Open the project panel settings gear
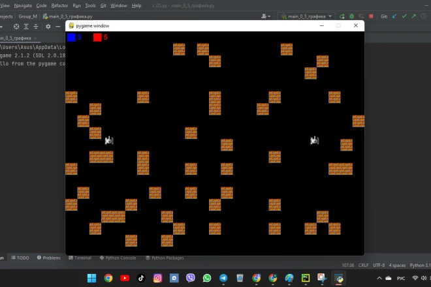The image size is (431, 287). click(48, 27)
